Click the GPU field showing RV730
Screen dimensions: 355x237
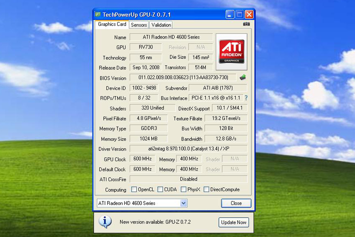(x=146, y=47)
